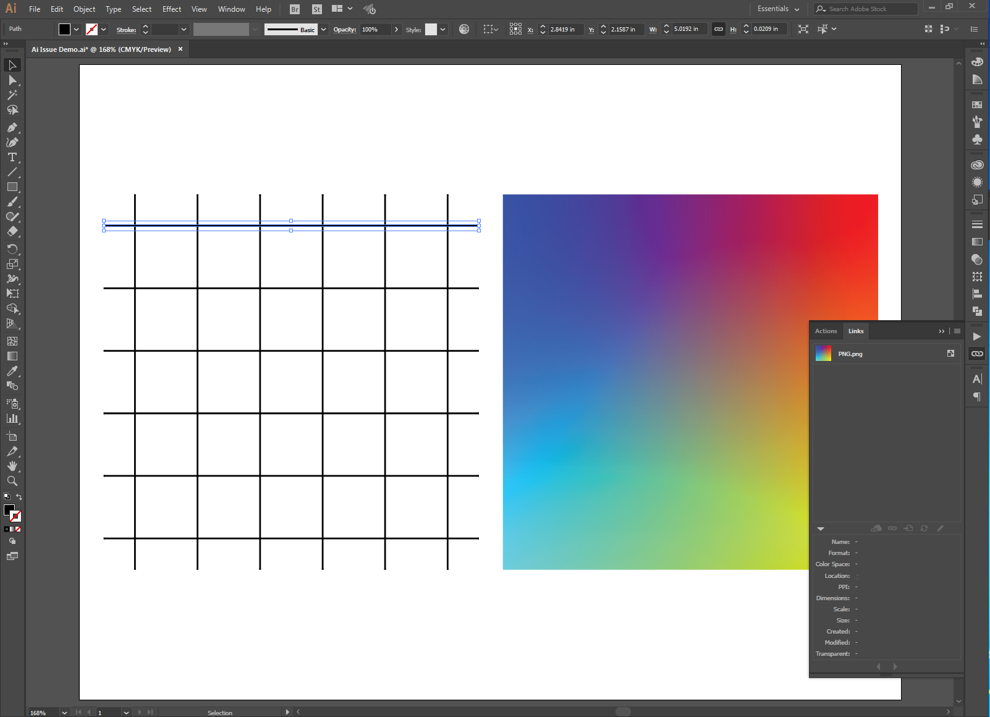Select the Artboard tool
Image resolution: width=990 pixels, height=717 pixels.
12,436
